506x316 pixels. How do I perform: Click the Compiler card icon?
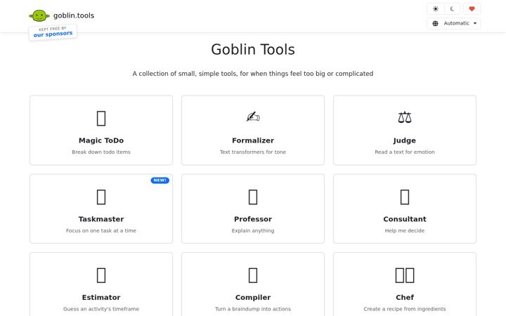(253, 275)
